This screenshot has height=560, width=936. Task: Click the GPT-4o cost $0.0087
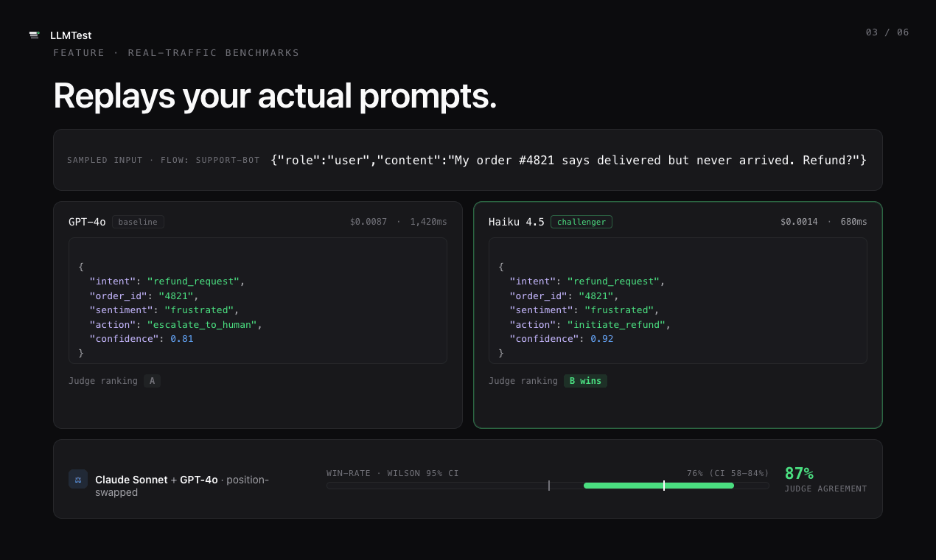369,222
